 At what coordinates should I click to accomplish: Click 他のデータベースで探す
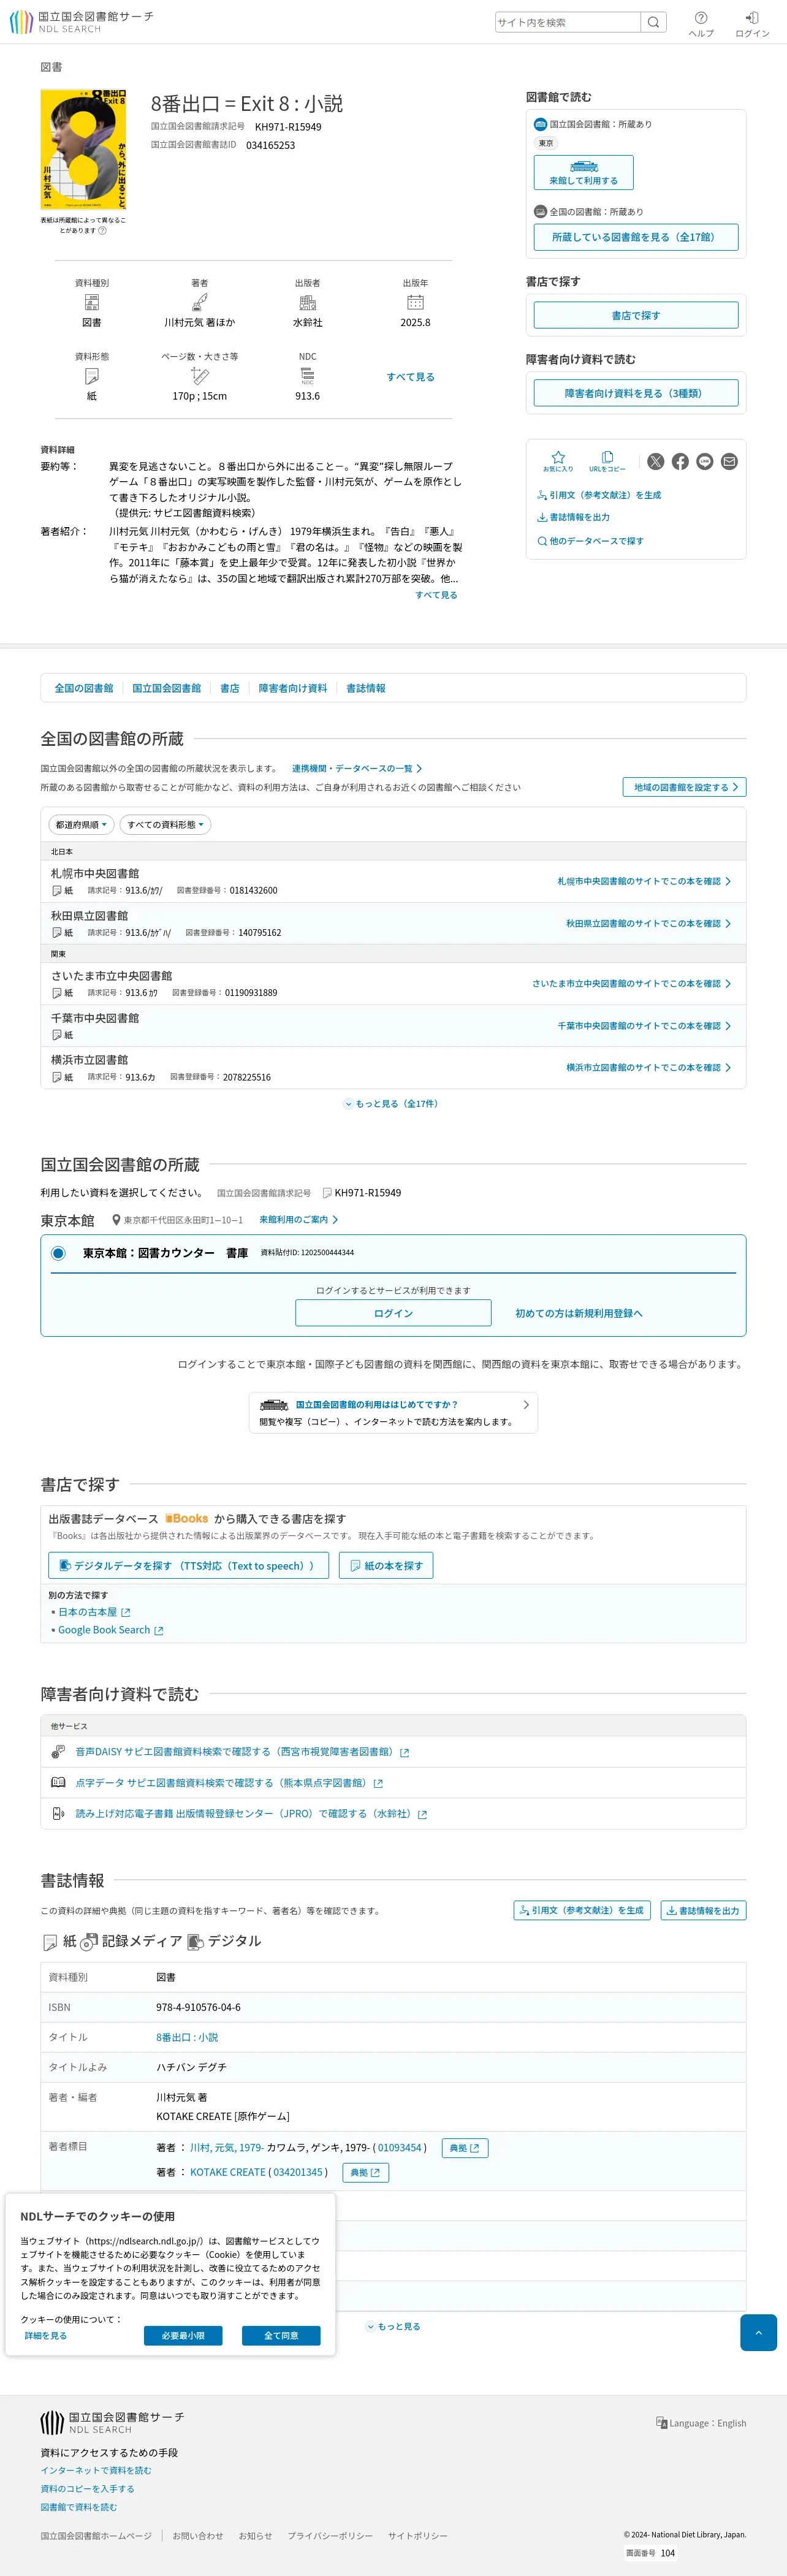pyautogui.click(x=590, y=541)
